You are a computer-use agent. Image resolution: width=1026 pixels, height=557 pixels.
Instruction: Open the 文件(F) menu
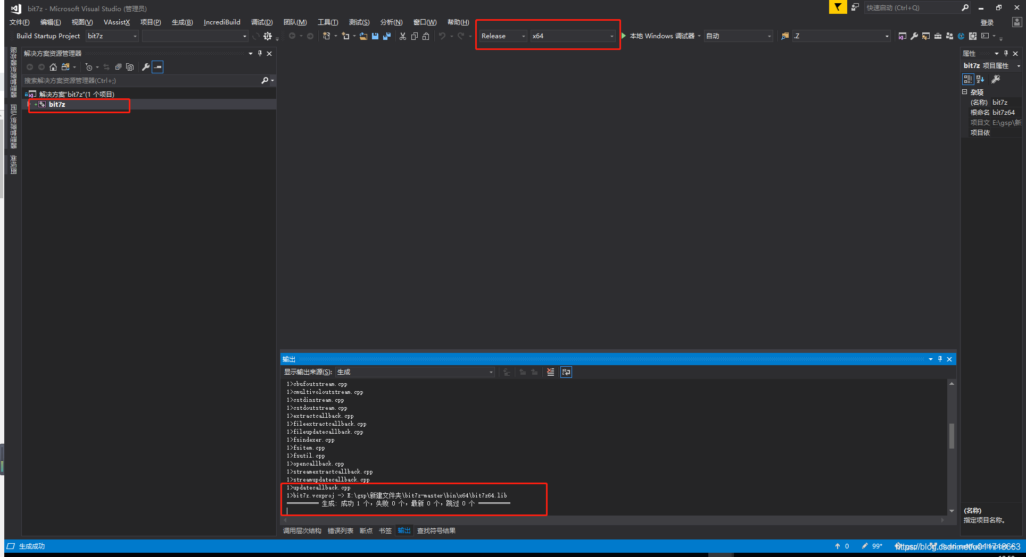point(19,22)
